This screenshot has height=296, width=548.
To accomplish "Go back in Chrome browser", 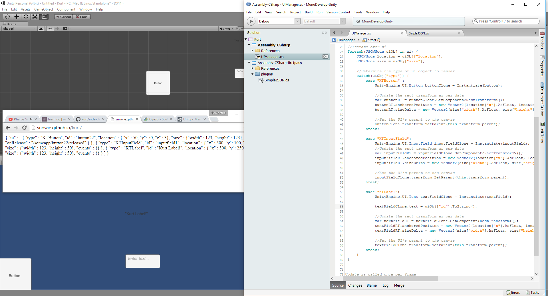I will (x=8, y=128).
